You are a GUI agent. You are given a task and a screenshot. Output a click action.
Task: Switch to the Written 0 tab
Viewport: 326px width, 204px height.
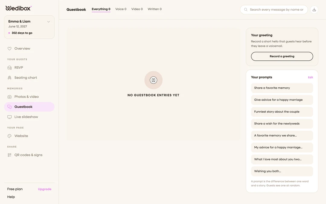(155, 9)
